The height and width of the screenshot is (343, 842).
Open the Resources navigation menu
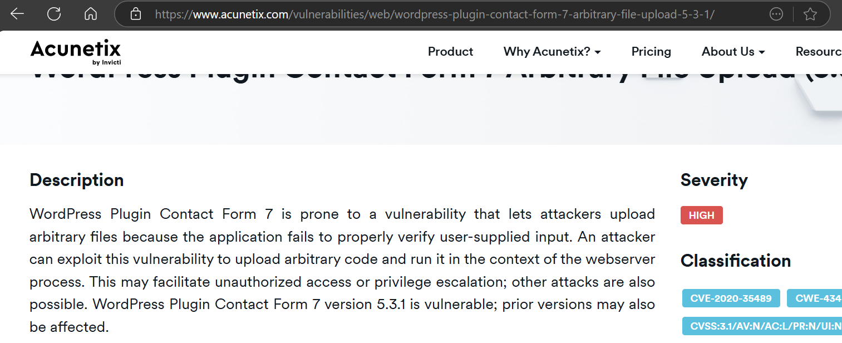click(819, 52)
